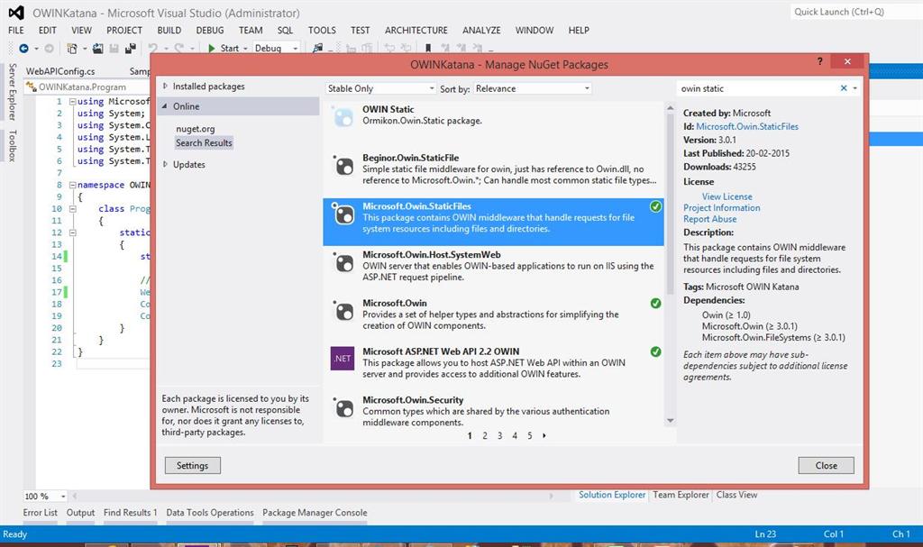Collapse the namespace block at line 8

(x=72, y=185)
